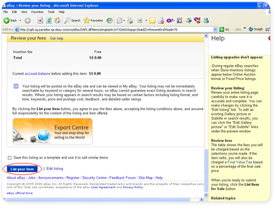Stop page loading with the red X icon

tap(40, 21)
